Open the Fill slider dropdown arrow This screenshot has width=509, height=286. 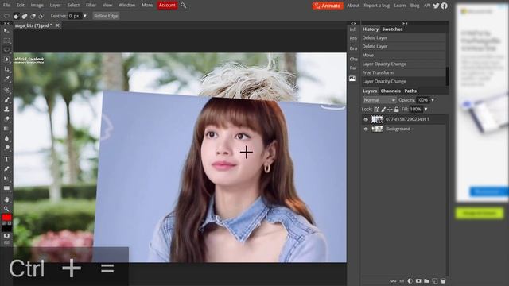(x=425, y=110)
